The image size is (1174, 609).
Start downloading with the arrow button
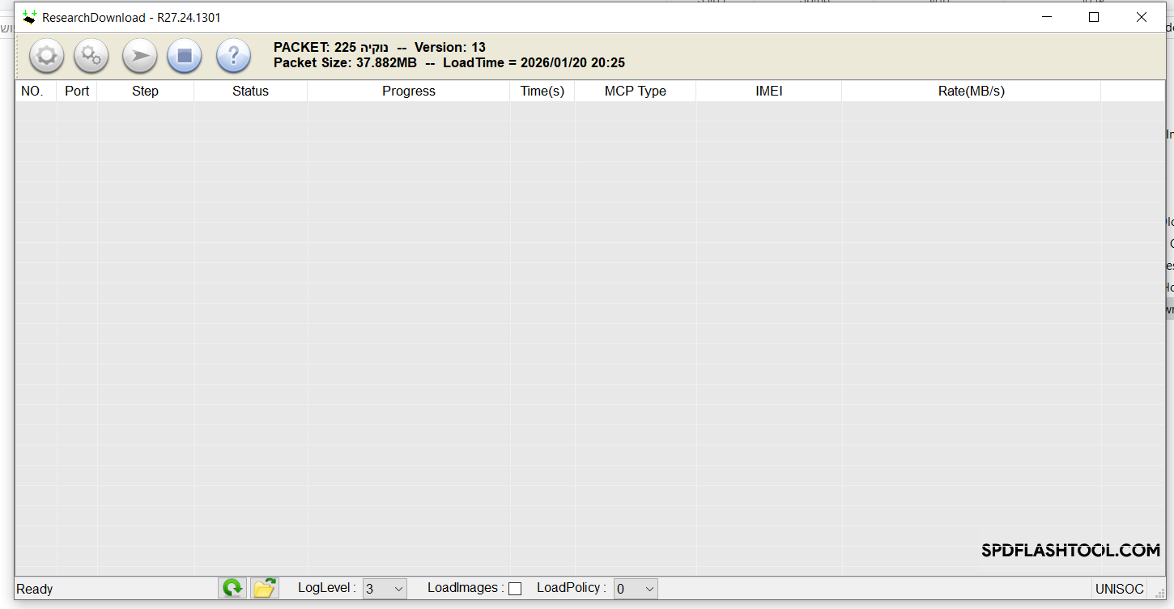(x=139, y=56)
